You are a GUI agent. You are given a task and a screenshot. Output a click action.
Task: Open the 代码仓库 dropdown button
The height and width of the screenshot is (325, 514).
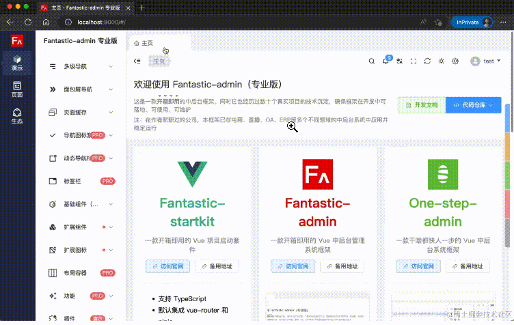(474, 105)
